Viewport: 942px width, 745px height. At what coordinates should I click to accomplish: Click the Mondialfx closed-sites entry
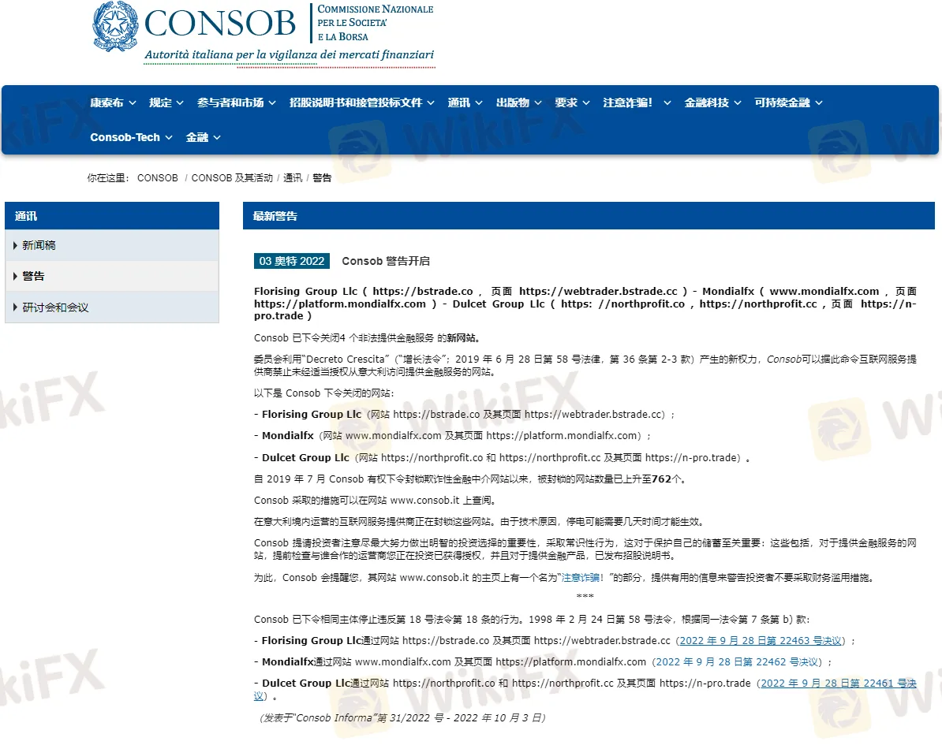(x=453, y=436)
